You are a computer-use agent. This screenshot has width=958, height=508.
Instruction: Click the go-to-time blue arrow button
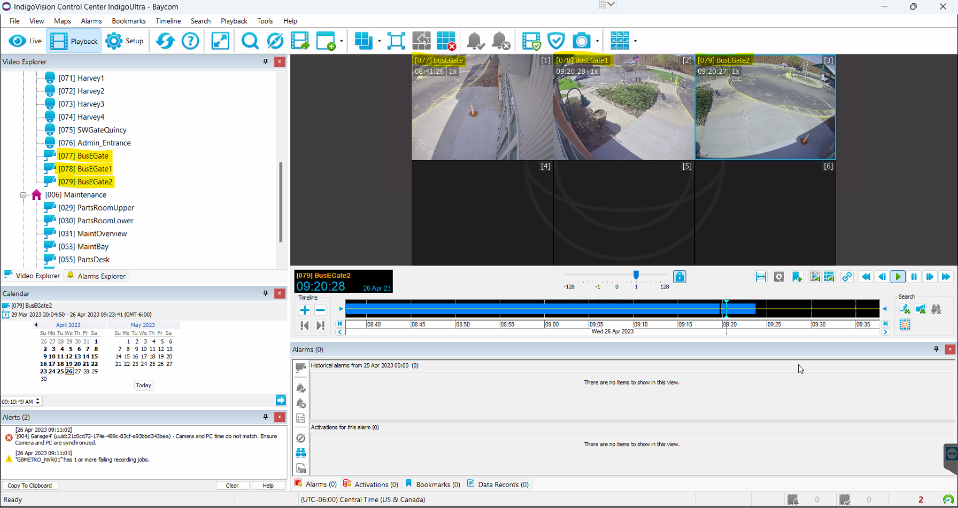[281, 401]
